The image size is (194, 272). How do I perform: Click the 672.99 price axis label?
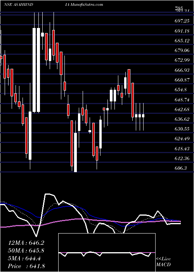point(181,60)
